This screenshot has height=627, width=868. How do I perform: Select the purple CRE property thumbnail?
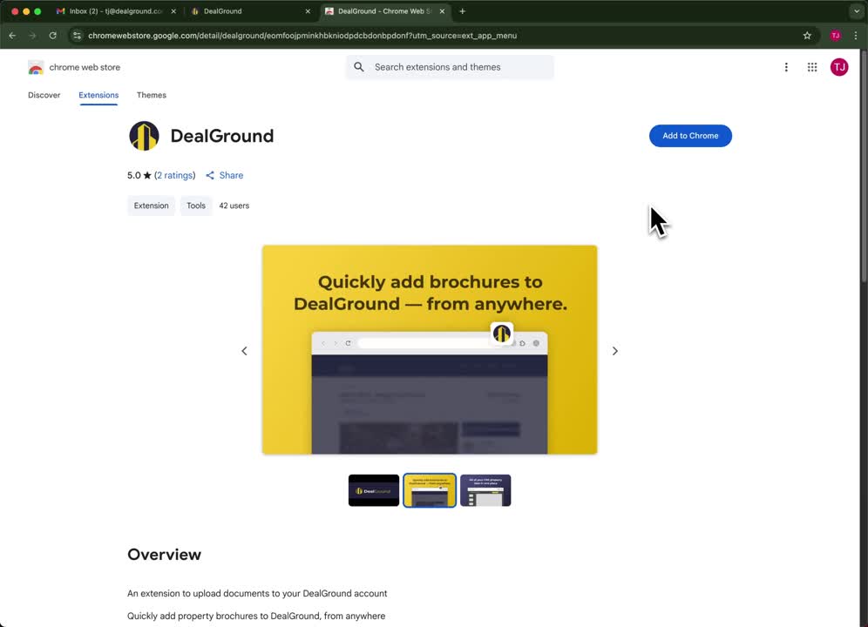pyautogui.click(x=485, y=490)
